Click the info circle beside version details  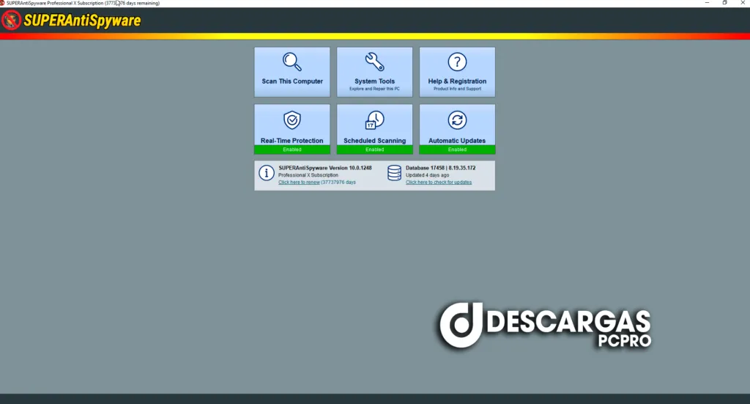[x=266, y=173]
